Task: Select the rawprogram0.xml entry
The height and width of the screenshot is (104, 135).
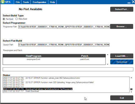Action: pos(33,59)
